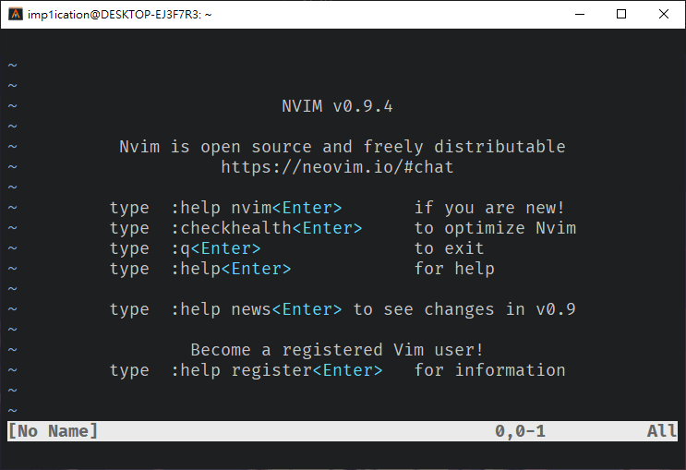Click the text 'Nvim is open source and freely distributable'
Viewport: 686px width, 470px height.
(x=343, y=147)
